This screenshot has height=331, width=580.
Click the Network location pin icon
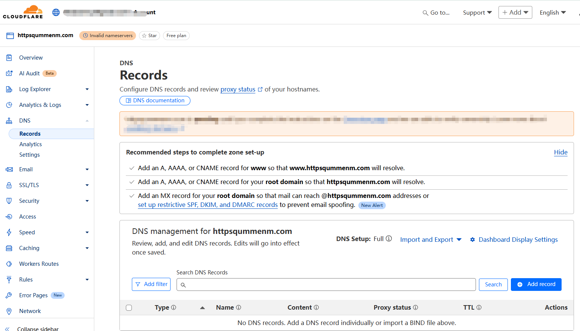[x=9, y=311]
